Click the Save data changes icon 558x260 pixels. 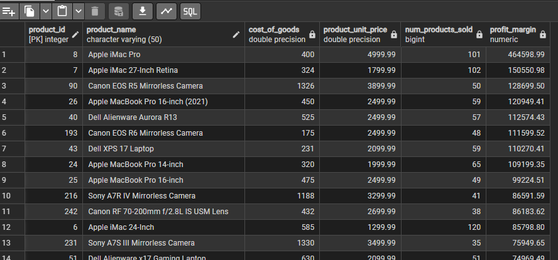coord(119,11)
